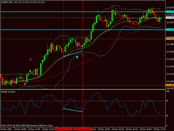Click the 24 Dec 15:30 time label

pyautogui.click(x=118, y=129)
